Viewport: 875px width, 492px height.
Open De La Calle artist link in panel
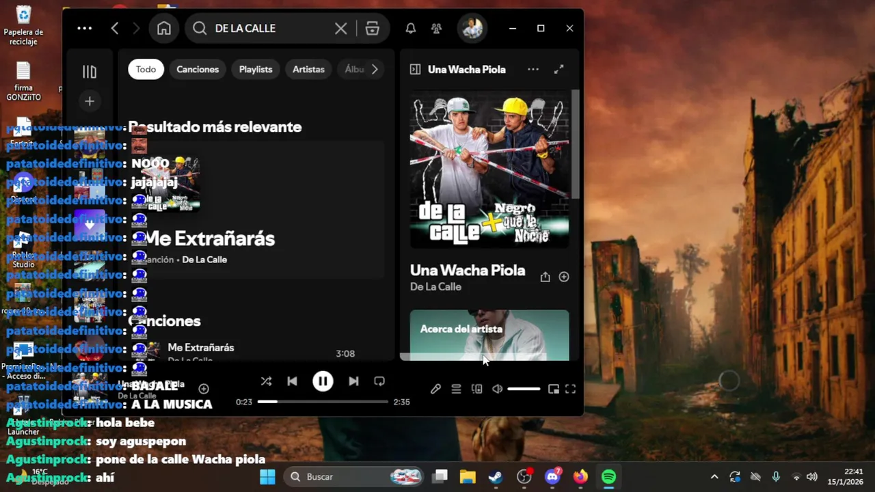[x=435, y=287]
